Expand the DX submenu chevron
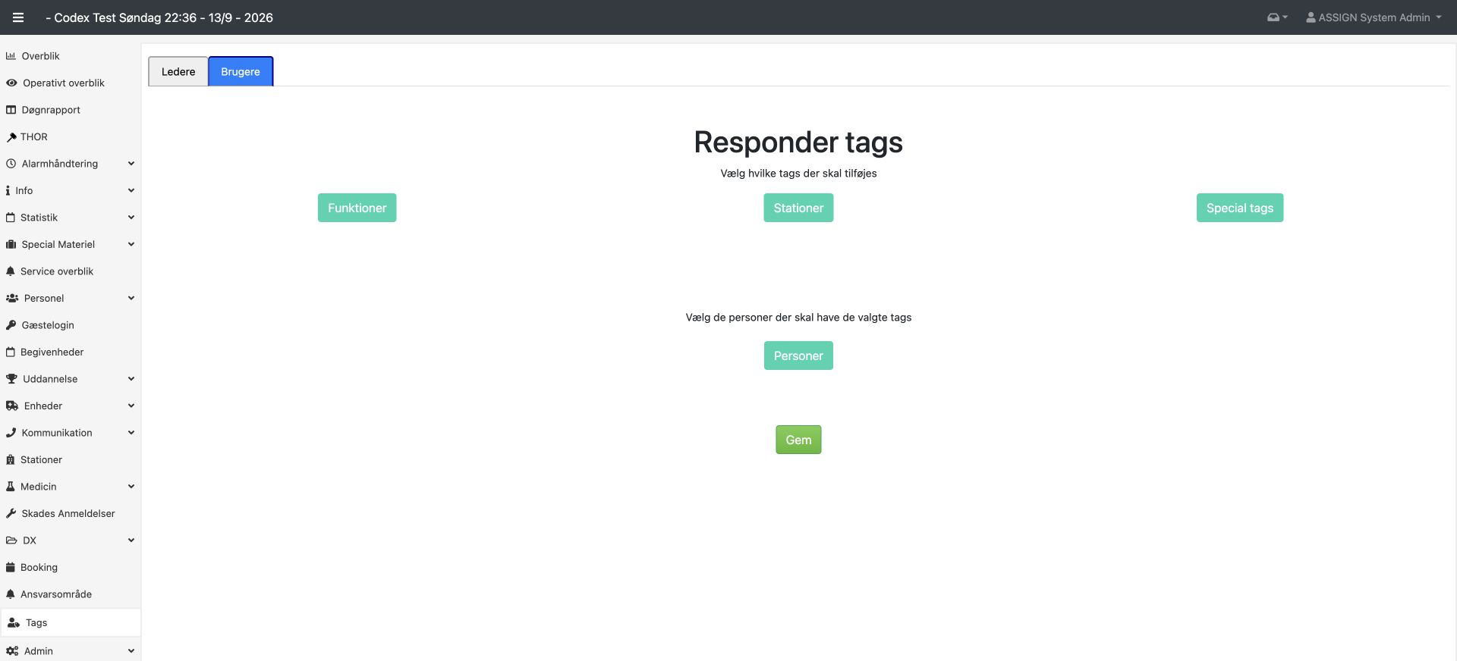The image size is (1457, 661). point(131,540)
